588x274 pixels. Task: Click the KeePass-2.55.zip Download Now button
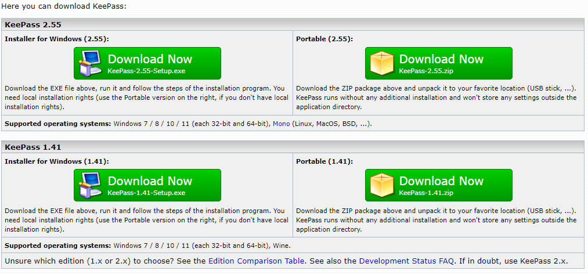pos(439,63)
